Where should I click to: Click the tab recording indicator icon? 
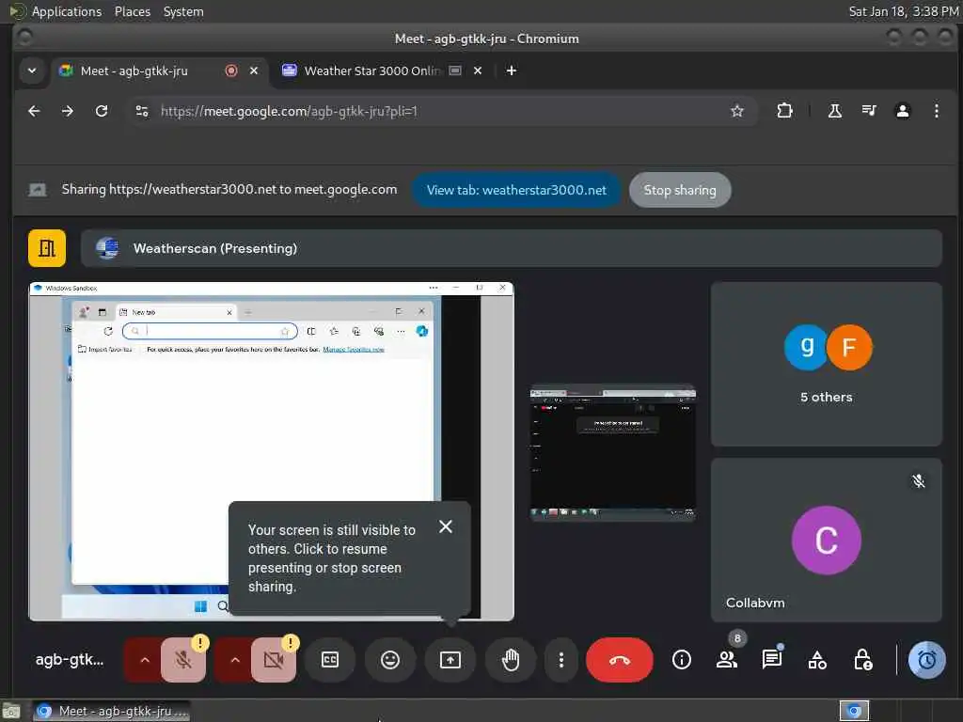point(231,71)
